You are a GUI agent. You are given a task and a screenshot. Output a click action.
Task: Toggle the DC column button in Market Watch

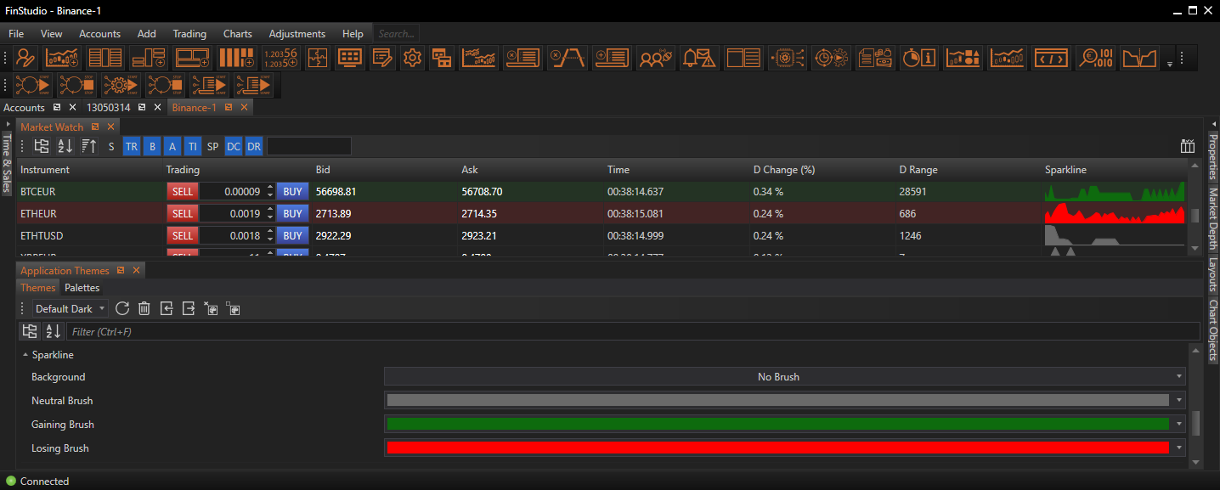pos(234,147)
